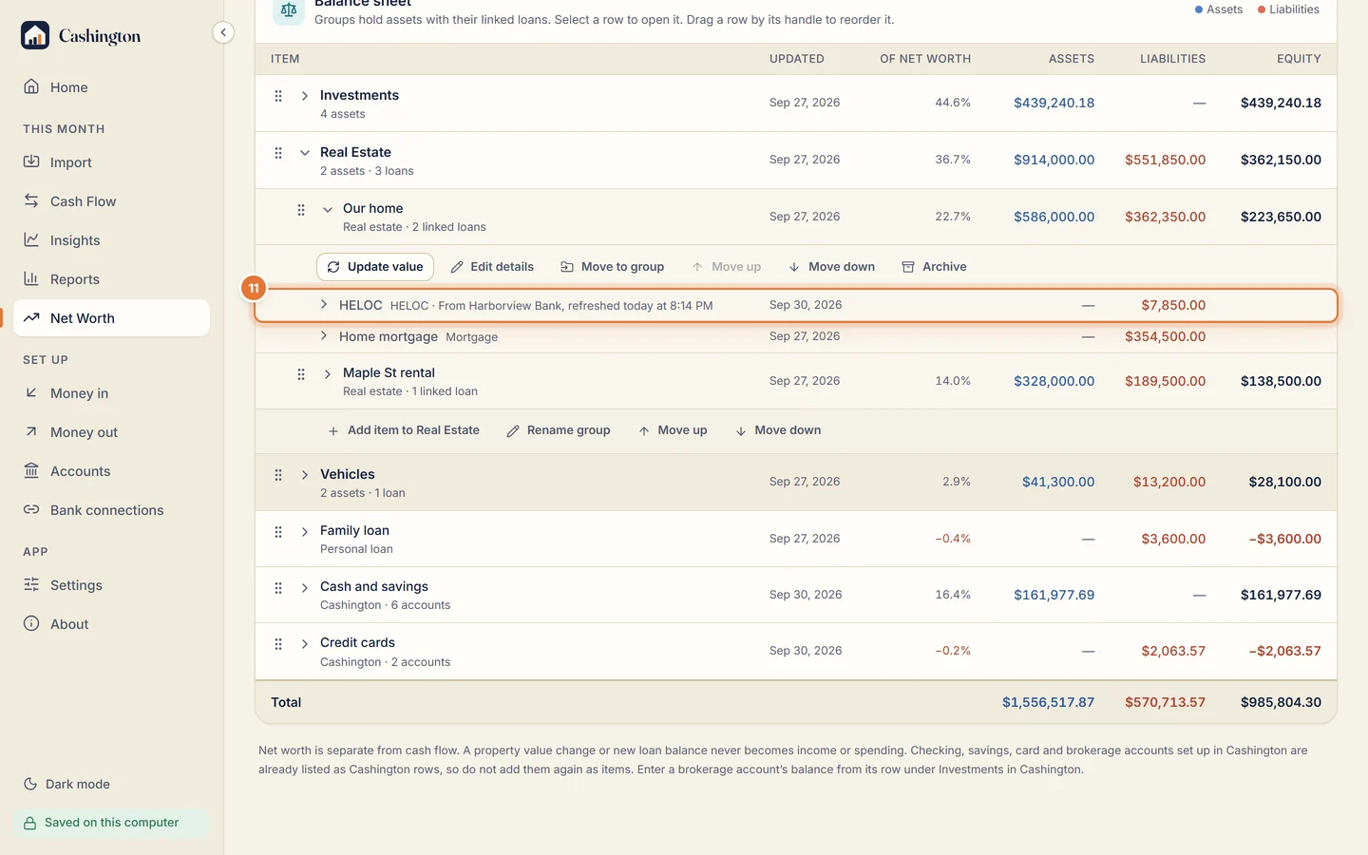The height and width of the screenshot is (855, 1368).
Task: Expand the Credit cards group
Action: [305, 644]
